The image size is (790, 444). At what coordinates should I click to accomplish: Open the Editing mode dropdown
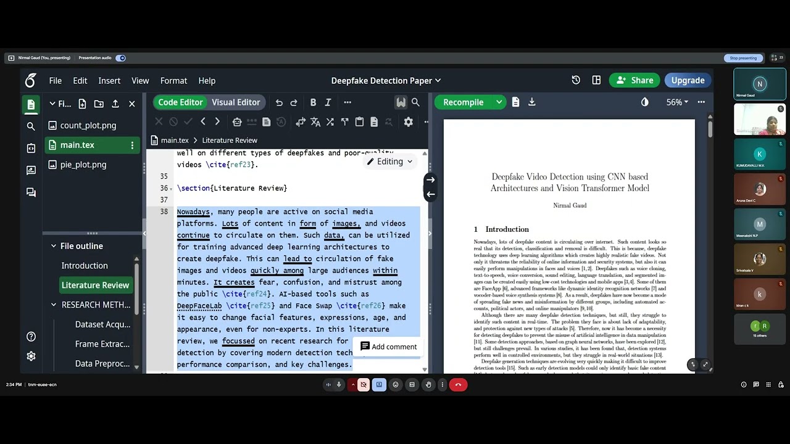click(x=389, y=162)
